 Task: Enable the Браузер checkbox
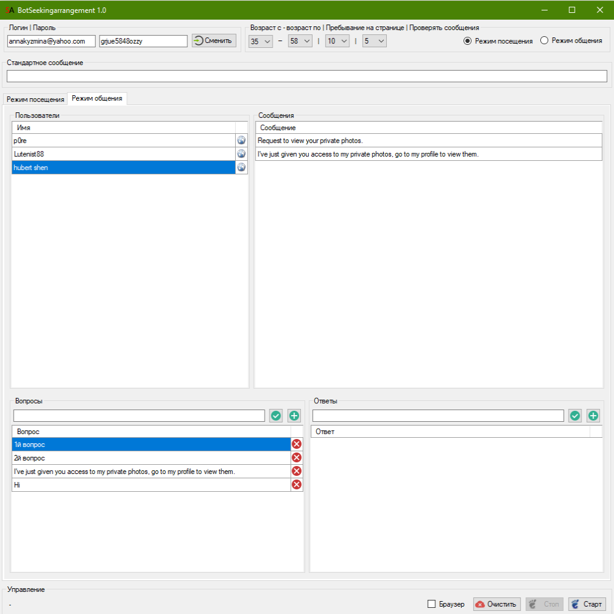click(x=432, y=604)
